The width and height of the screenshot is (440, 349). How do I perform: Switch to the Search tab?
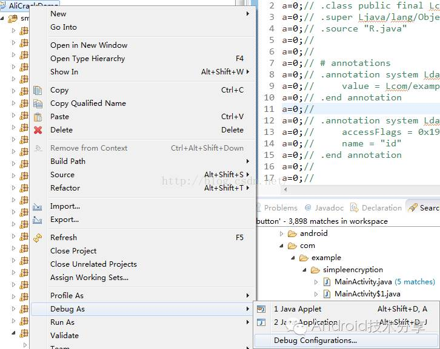pyautogui.click(x=423, y=208)
